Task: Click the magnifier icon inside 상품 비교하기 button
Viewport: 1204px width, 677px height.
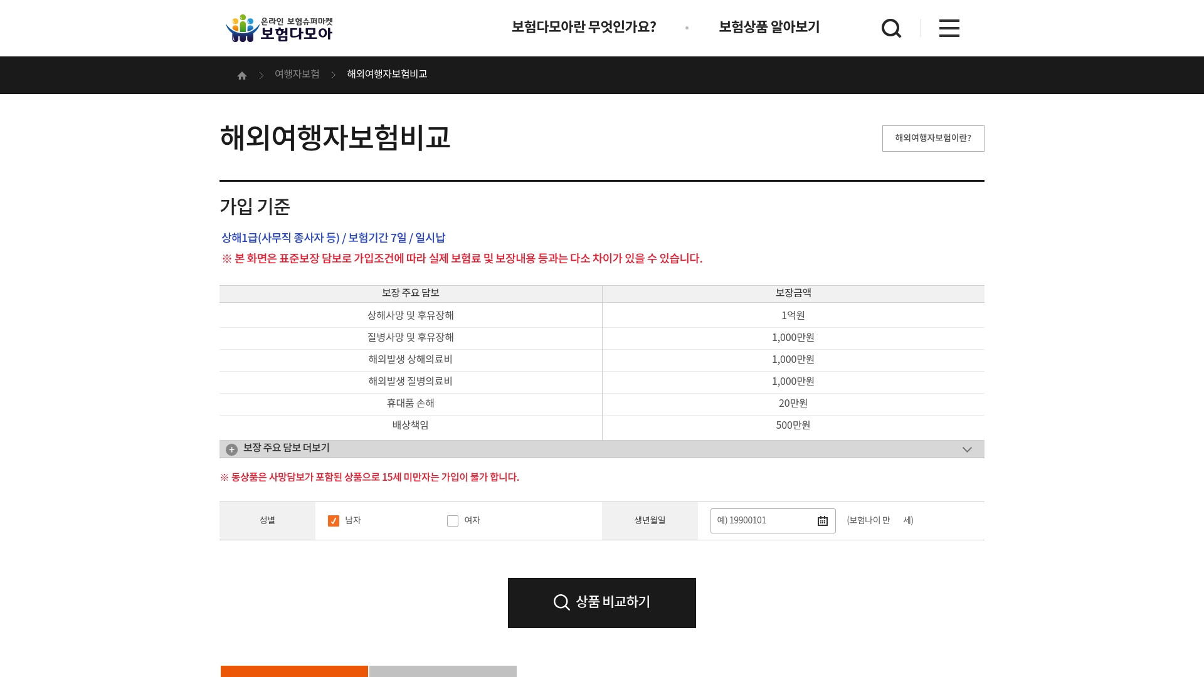Action: click(562, 602)
